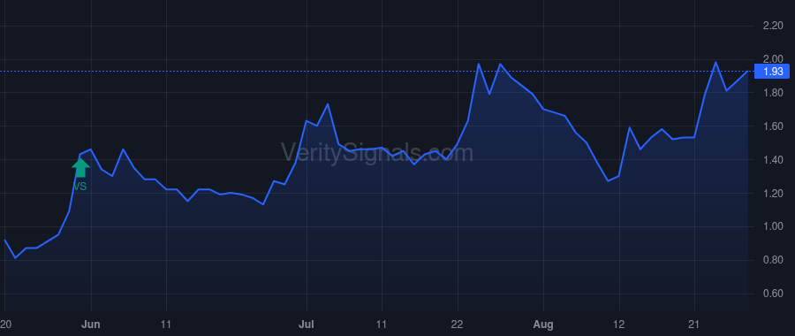Click the 2.20 price axis label
This screenshot has width=795, height=336.
point(773,26)
